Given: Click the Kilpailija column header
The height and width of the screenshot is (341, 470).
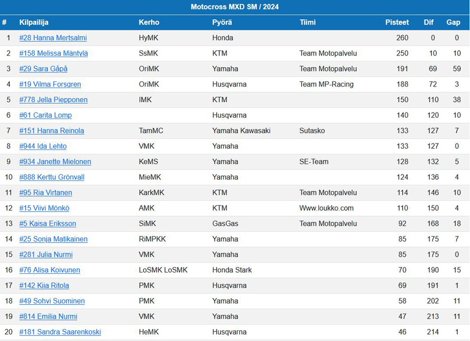Looking at the screenshot, I should coord(34,22).
